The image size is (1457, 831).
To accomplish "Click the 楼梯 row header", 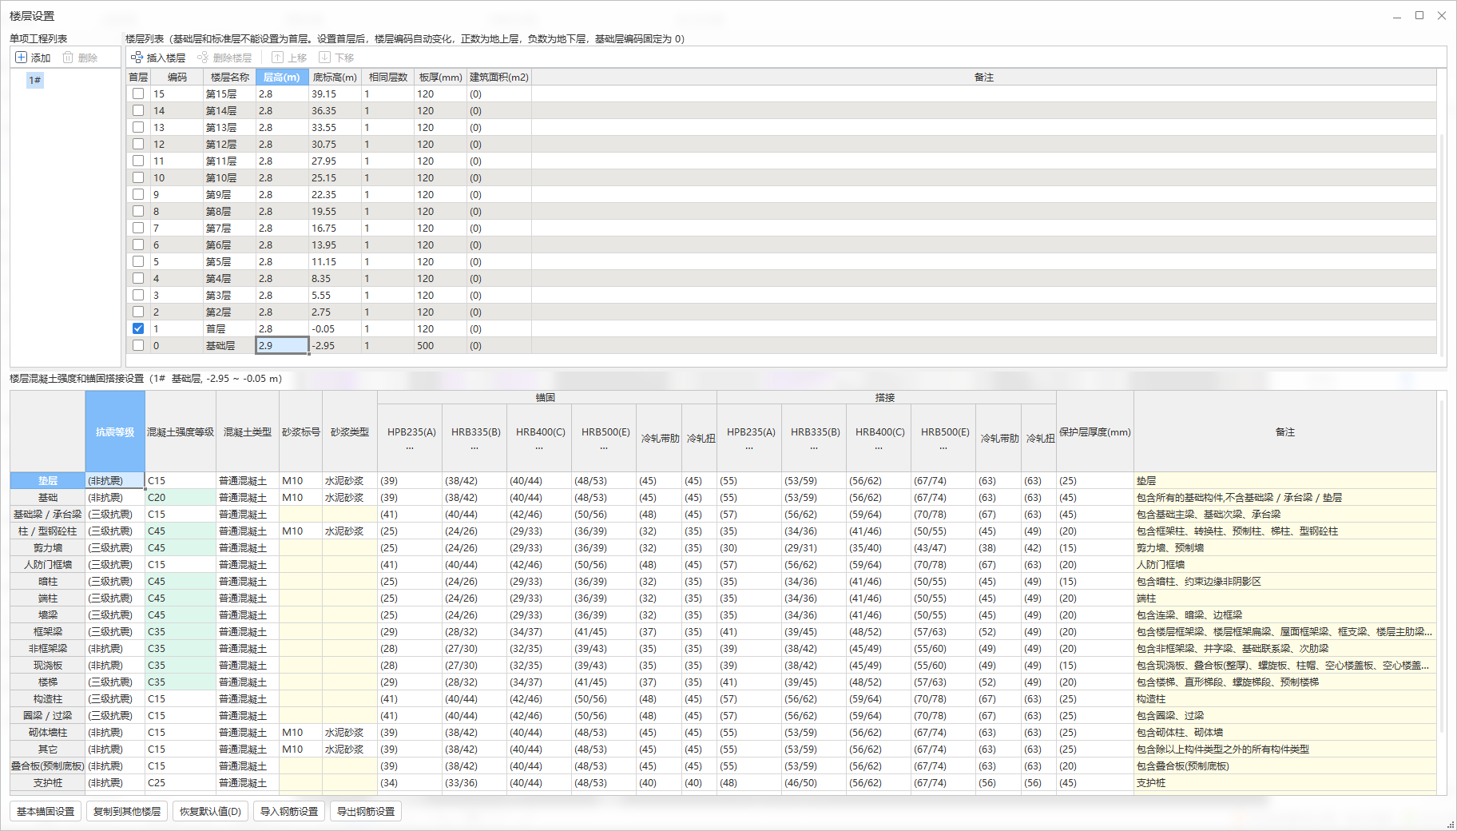I will pos(48,682).
